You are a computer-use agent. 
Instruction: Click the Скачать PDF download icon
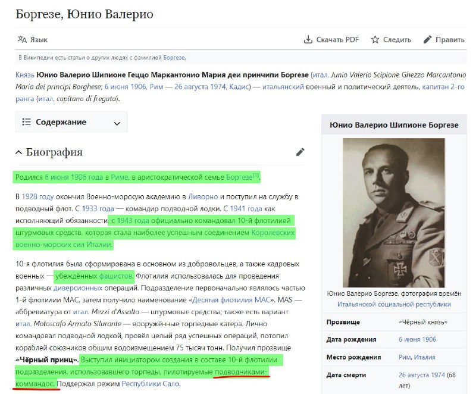308,39
